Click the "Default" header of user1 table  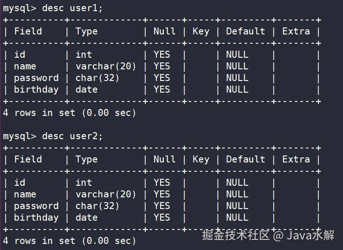click(x=245, y=31)
